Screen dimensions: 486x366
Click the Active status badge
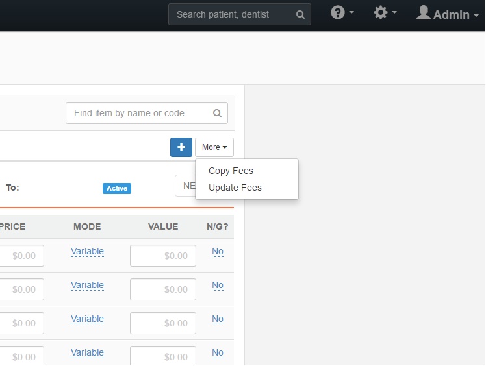[x=117, y=188]
